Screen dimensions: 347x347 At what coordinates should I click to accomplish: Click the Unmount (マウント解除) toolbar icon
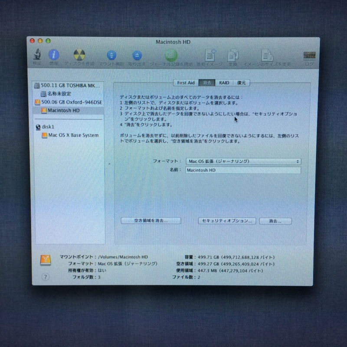point(111,55)
